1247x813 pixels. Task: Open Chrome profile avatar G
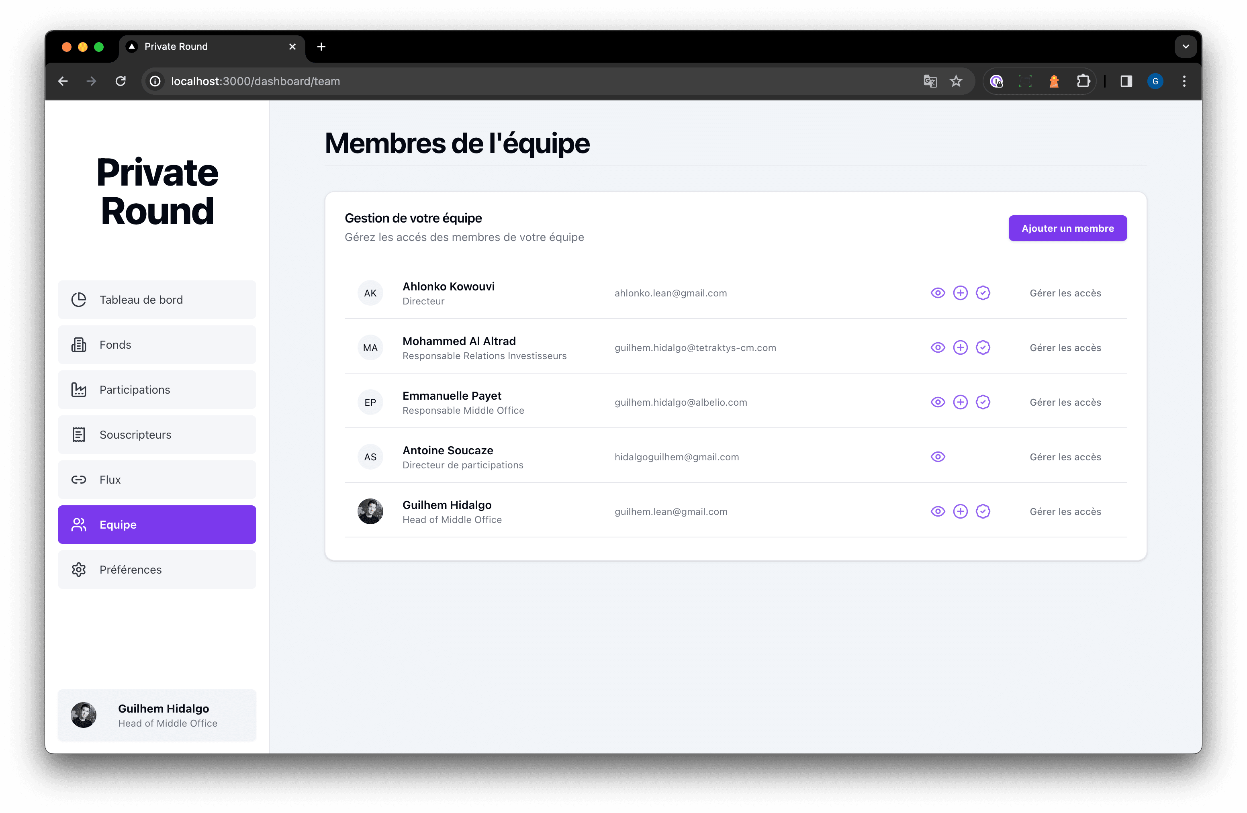(x=1155, y=81)
